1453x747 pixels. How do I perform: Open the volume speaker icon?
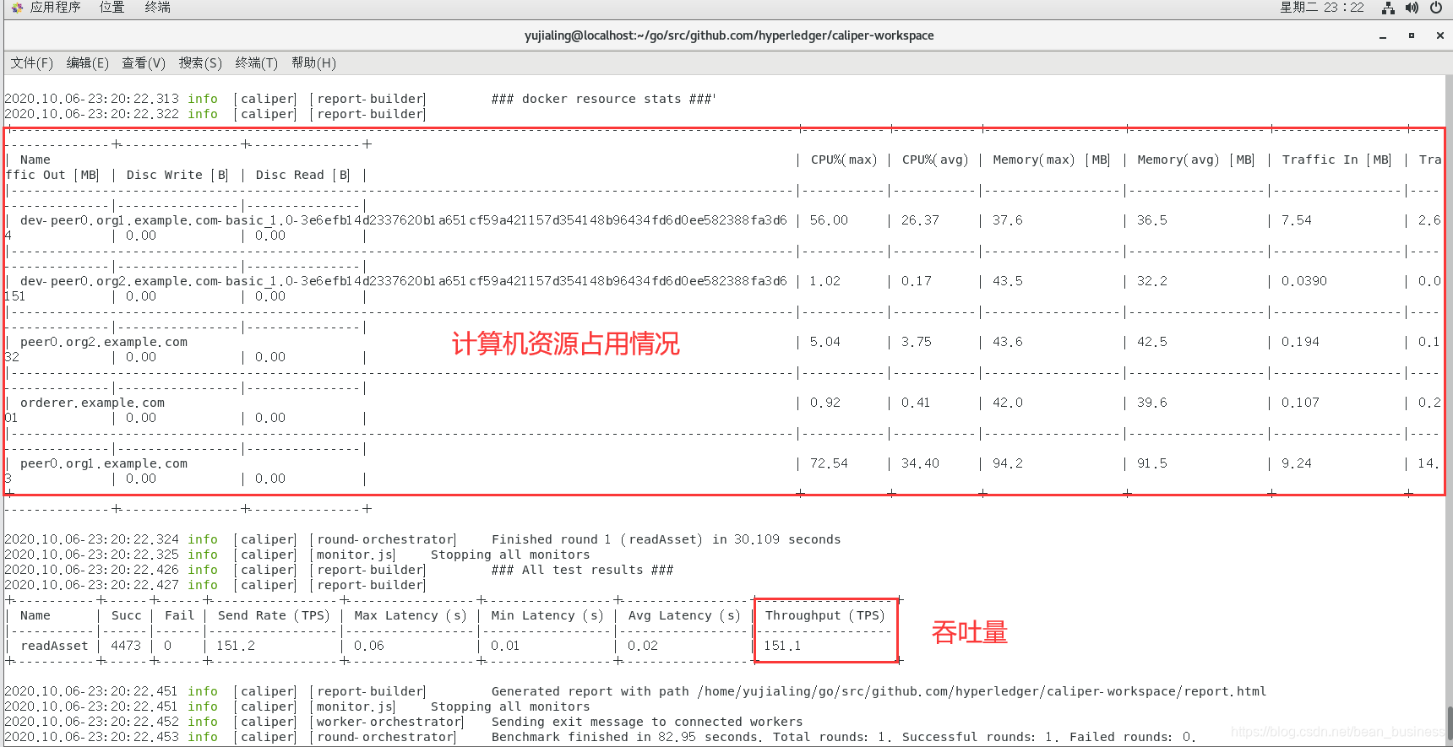coord(1412,8)
